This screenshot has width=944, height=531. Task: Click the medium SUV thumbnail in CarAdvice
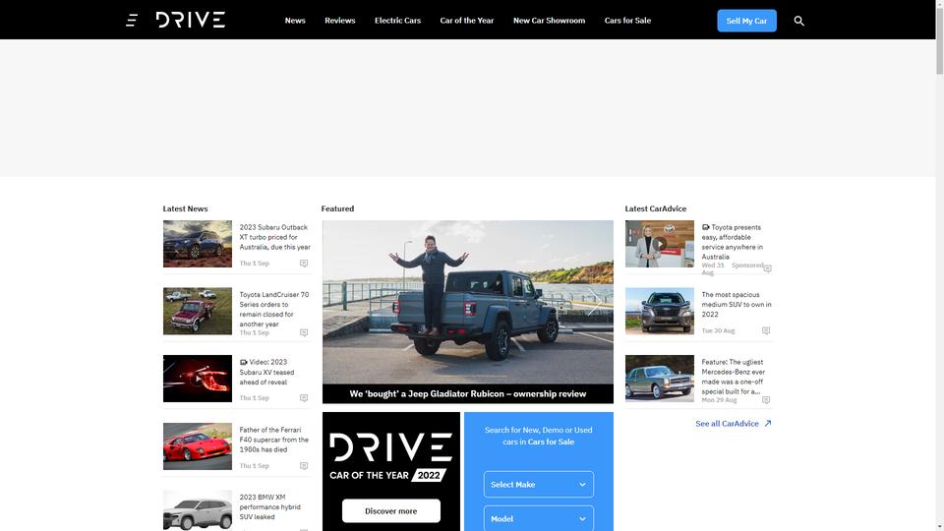[659, 312]
